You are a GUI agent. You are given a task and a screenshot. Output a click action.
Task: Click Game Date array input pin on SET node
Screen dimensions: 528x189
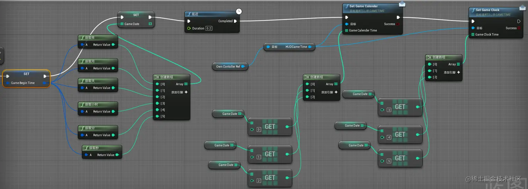coord(122,24)
